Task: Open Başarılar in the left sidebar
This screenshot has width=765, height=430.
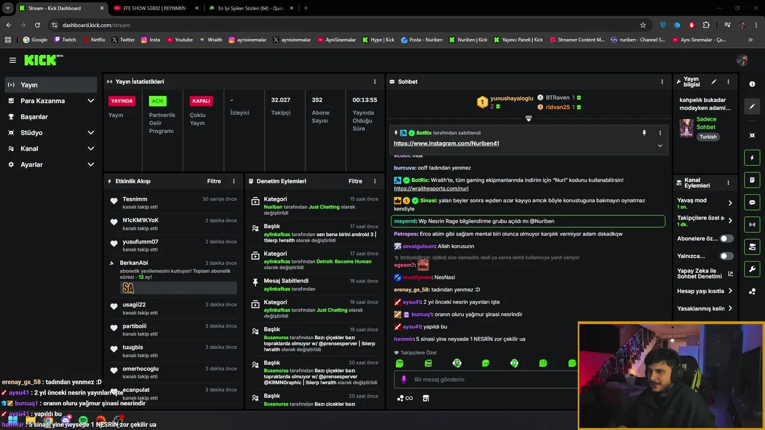Action: click(51, 116)
